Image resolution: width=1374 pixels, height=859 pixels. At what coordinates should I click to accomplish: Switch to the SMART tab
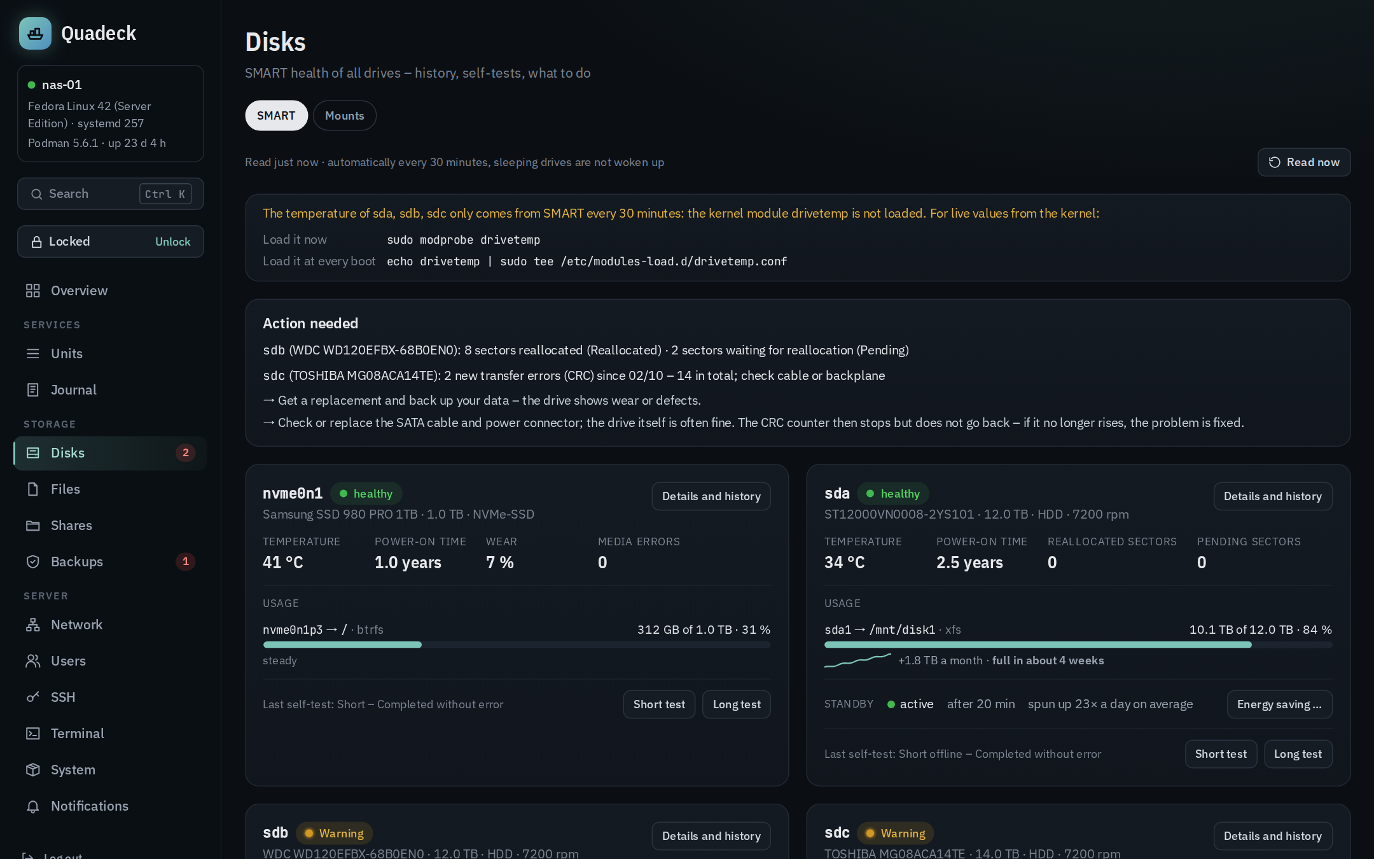click(x=276, y=116)
